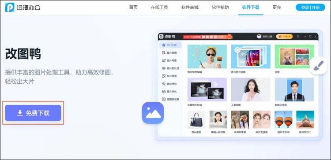This screenshot has height=160, width=331.
Task: Select 图片批处理 in the sidebar
Action: 170,68
